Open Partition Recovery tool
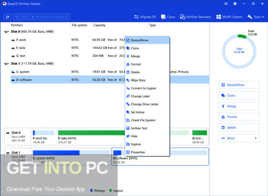The height and width of the screenshot is (196, 268). [195, 17]
